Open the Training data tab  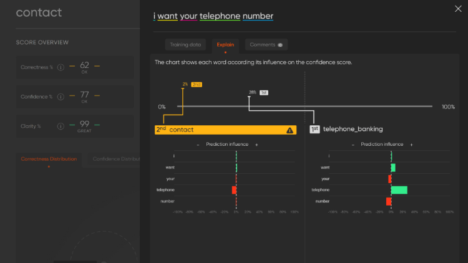tap(185, 45)
